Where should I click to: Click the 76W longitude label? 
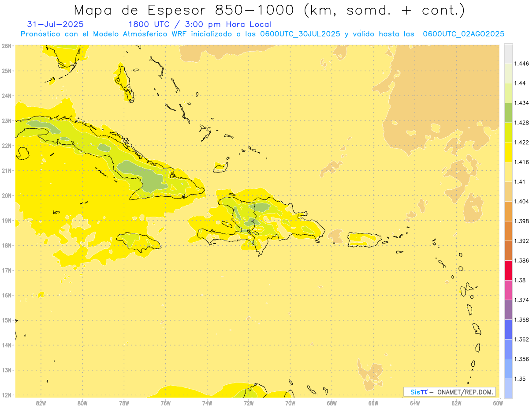(165, 403)
